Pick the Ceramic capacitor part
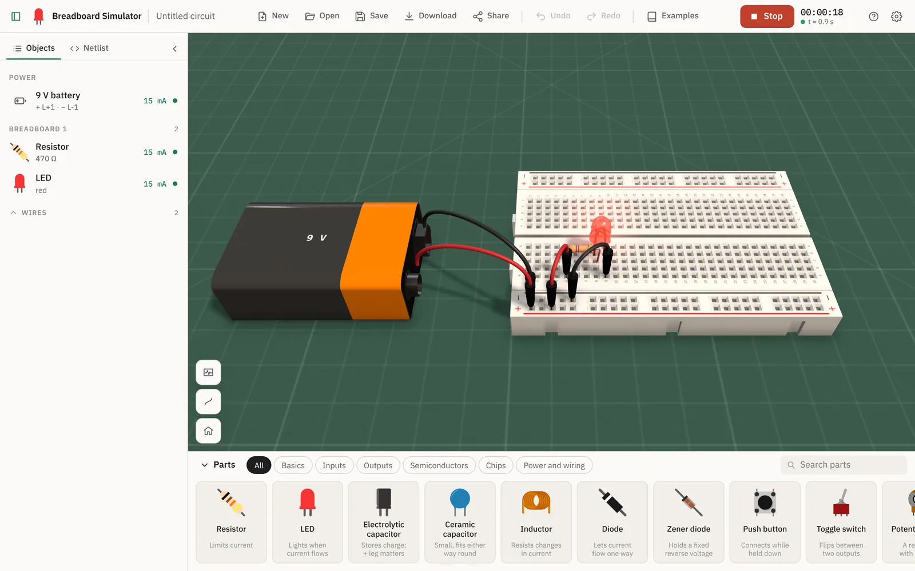 [x=460, y=522]
